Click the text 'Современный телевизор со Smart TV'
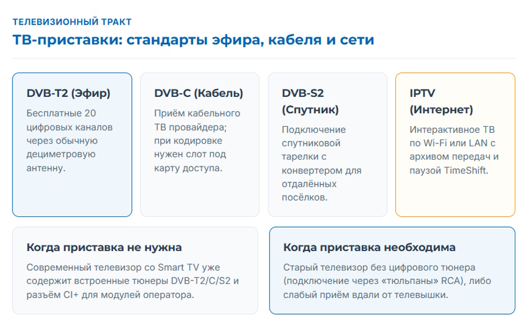 [x=113, y=267]
